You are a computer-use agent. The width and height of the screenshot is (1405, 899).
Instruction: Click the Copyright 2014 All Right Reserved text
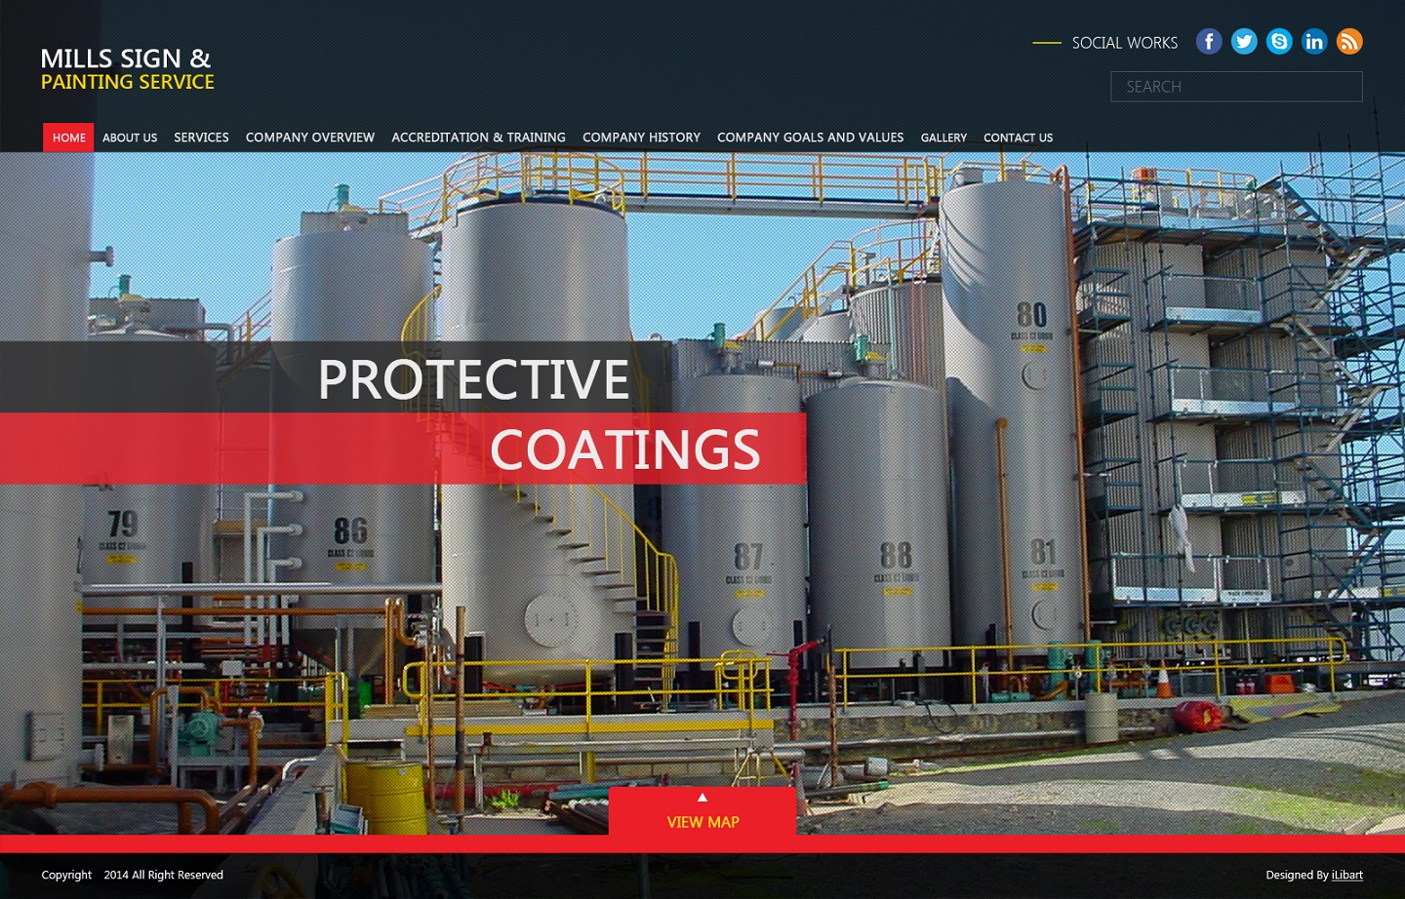tap(132, 875)
